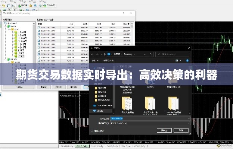Click the Cancel button in Save dialog
The height and width of the screenshot is (149, 233).
tap(181, 131)
